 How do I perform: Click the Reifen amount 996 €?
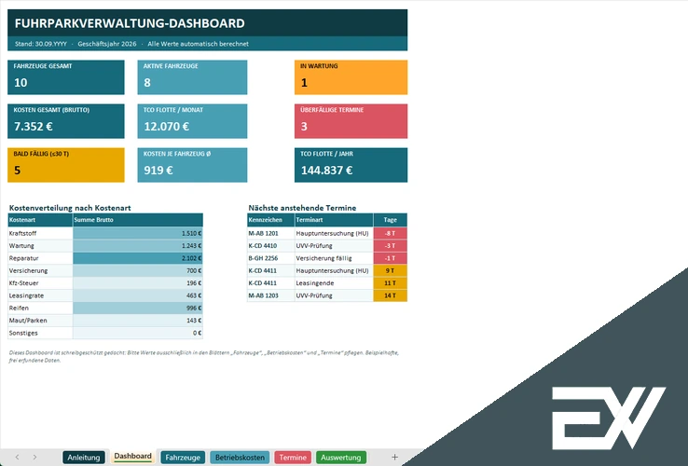(194, 308)
